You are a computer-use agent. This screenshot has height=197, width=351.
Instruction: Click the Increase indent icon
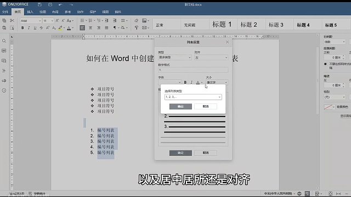pos(115,21)
